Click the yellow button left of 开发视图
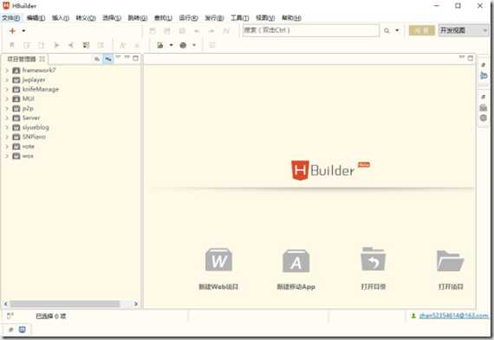The image size is (494, 340). tap(421, 30)
